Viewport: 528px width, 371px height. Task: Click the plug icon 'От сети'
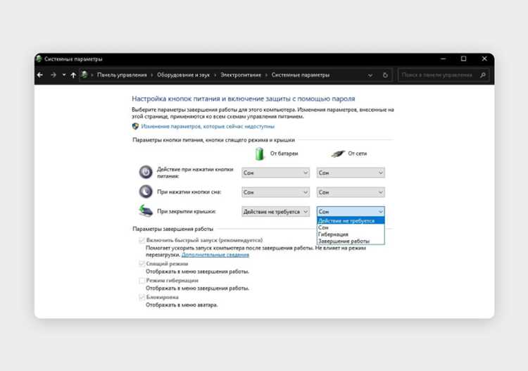338,153
